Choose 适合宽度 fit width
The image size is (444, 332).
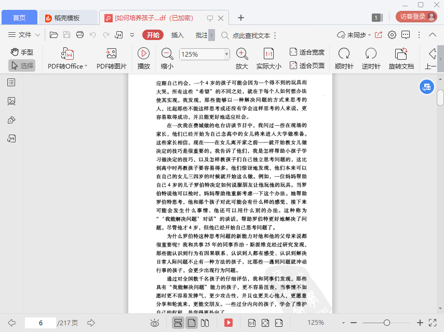tap(307, 52)
